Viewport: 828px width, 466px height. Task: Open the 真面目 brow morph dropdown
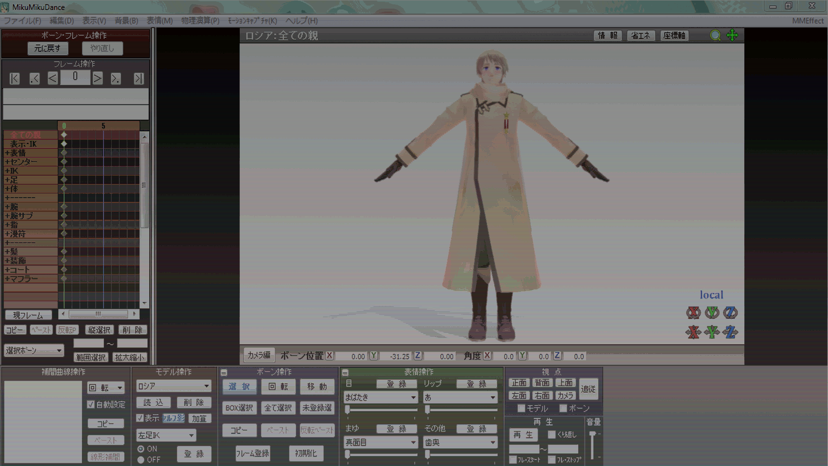tap(380, 442)
